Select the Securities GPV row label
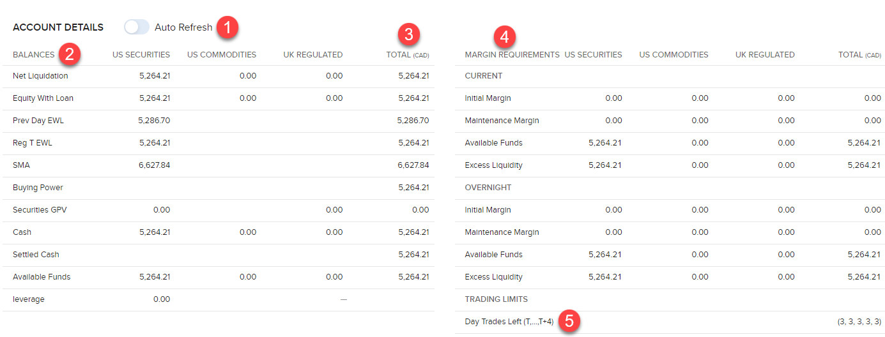 click(x=38, y=210)
